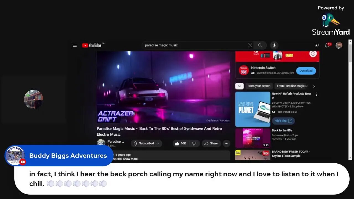Open the Paradise Magic Music channel avatar
354x199 pixels.
tap(101, 143)
